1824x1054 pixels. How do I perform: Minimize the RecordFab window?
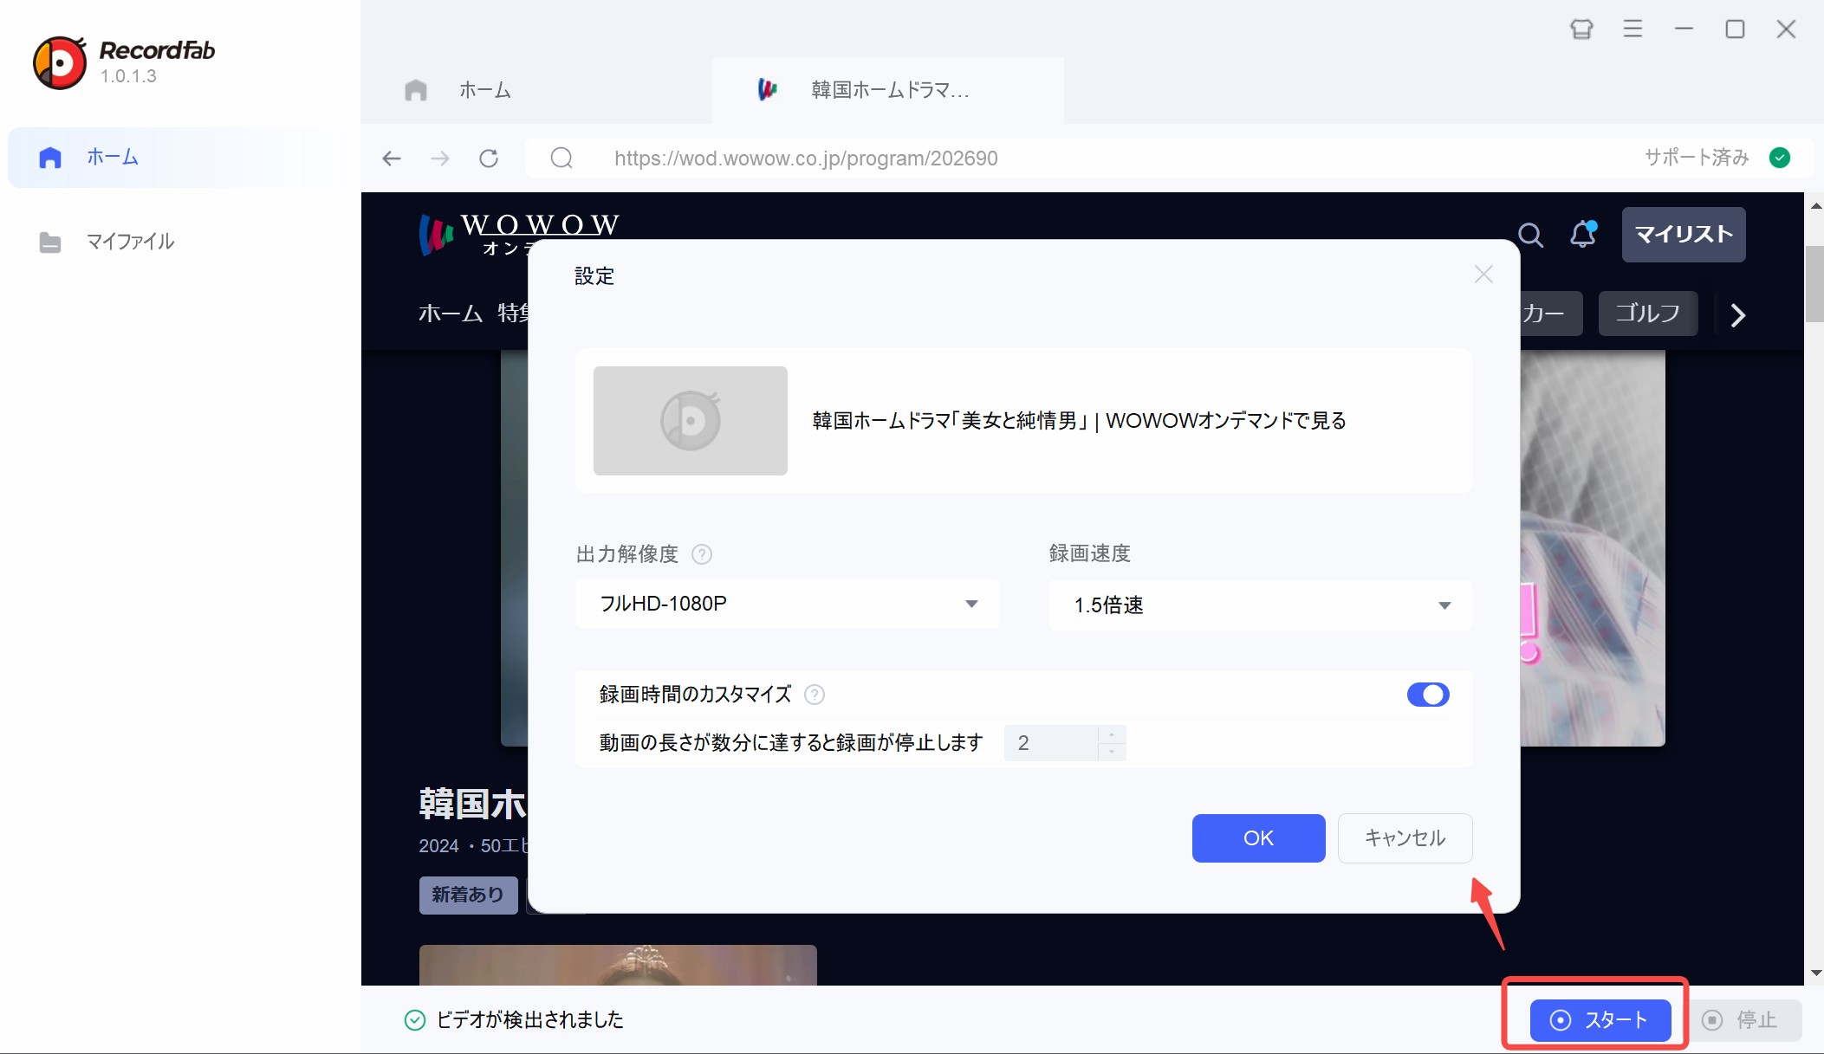1684,29
